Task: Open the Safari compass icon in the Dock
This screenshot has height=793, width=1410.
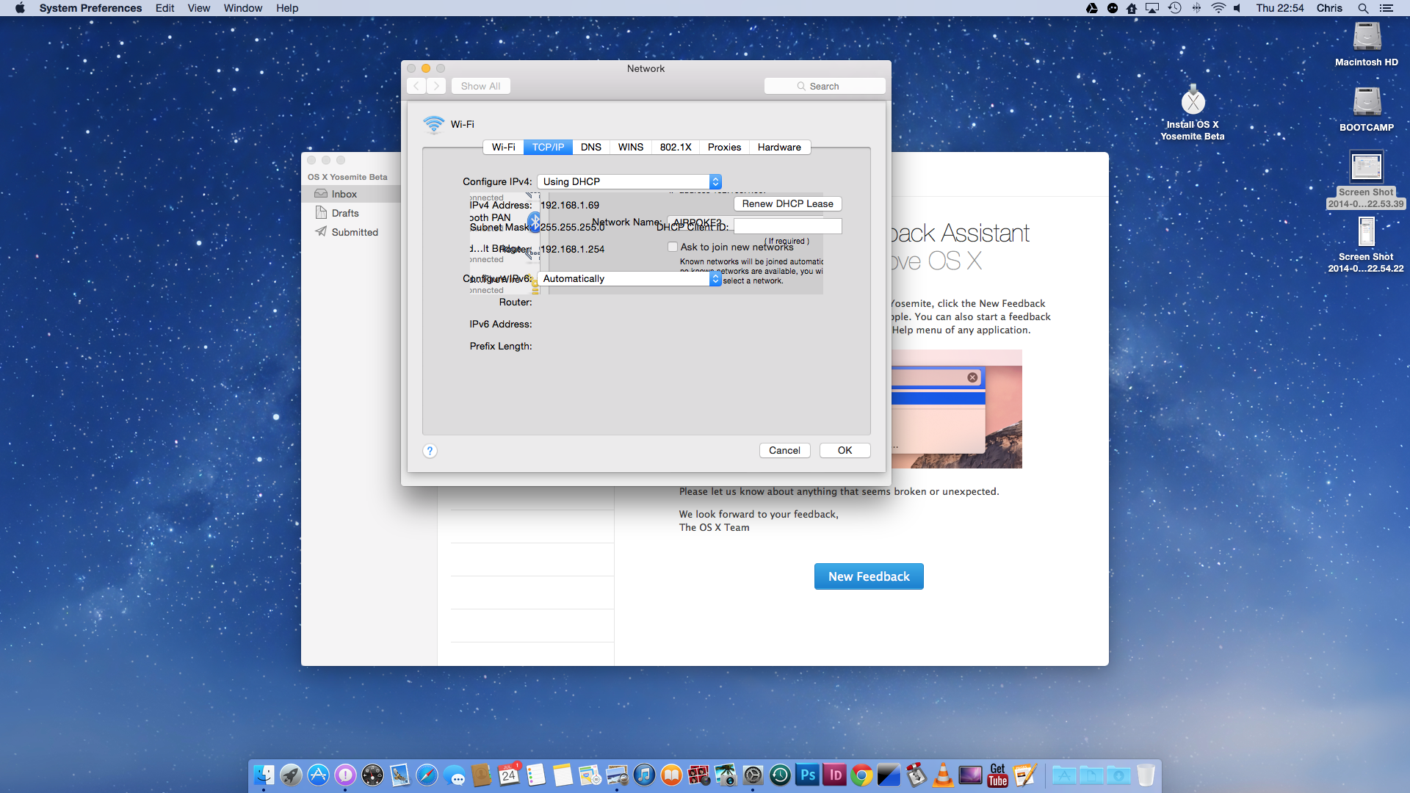Action: tap(427, 775)
